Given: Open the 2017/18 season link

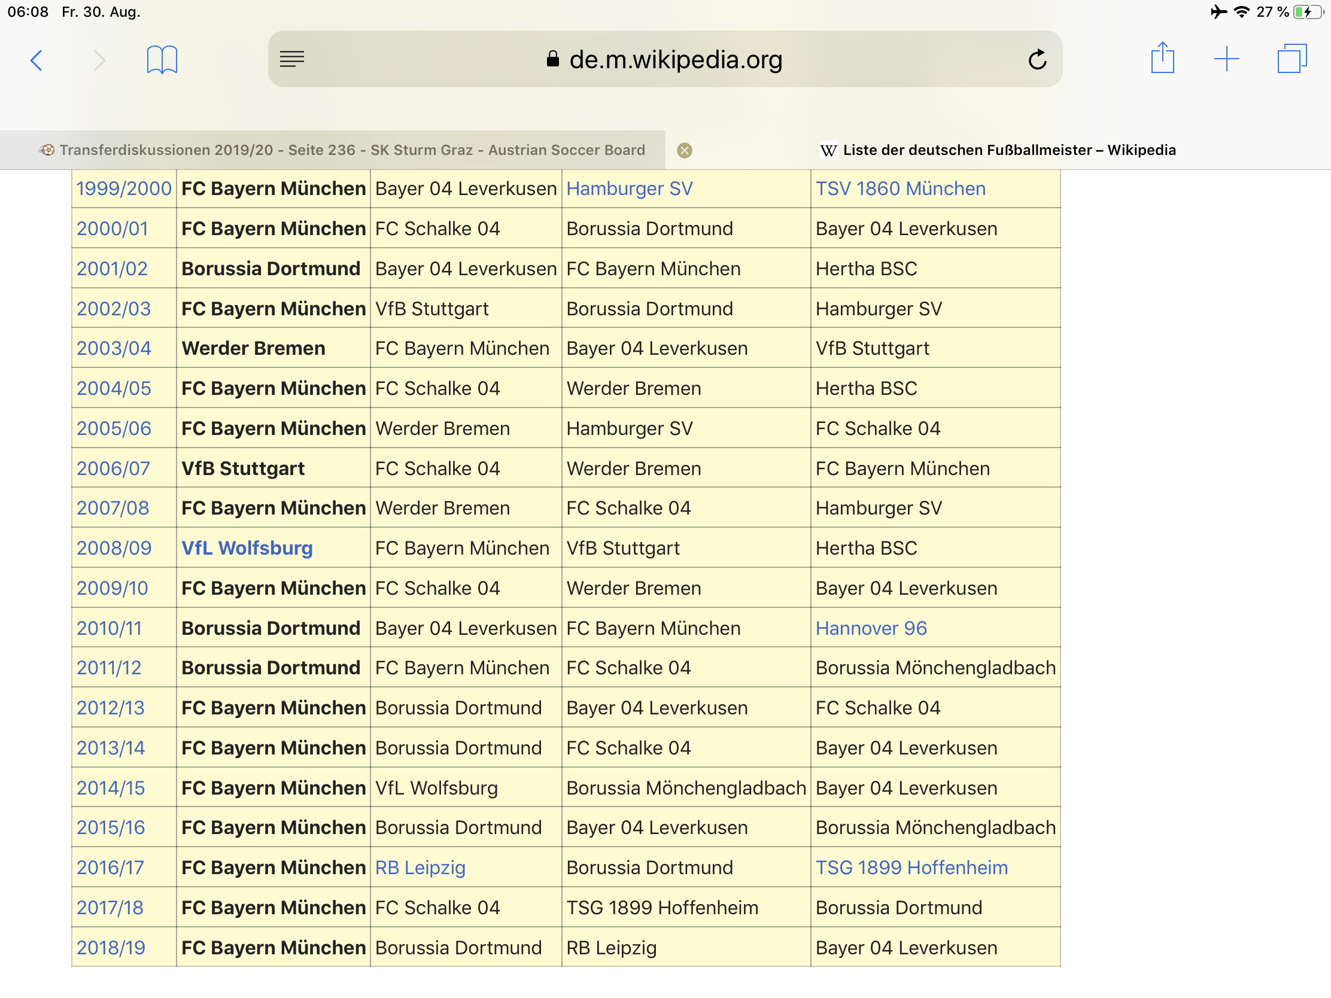Looking at the screenshot, I should [x=110, y=908].
